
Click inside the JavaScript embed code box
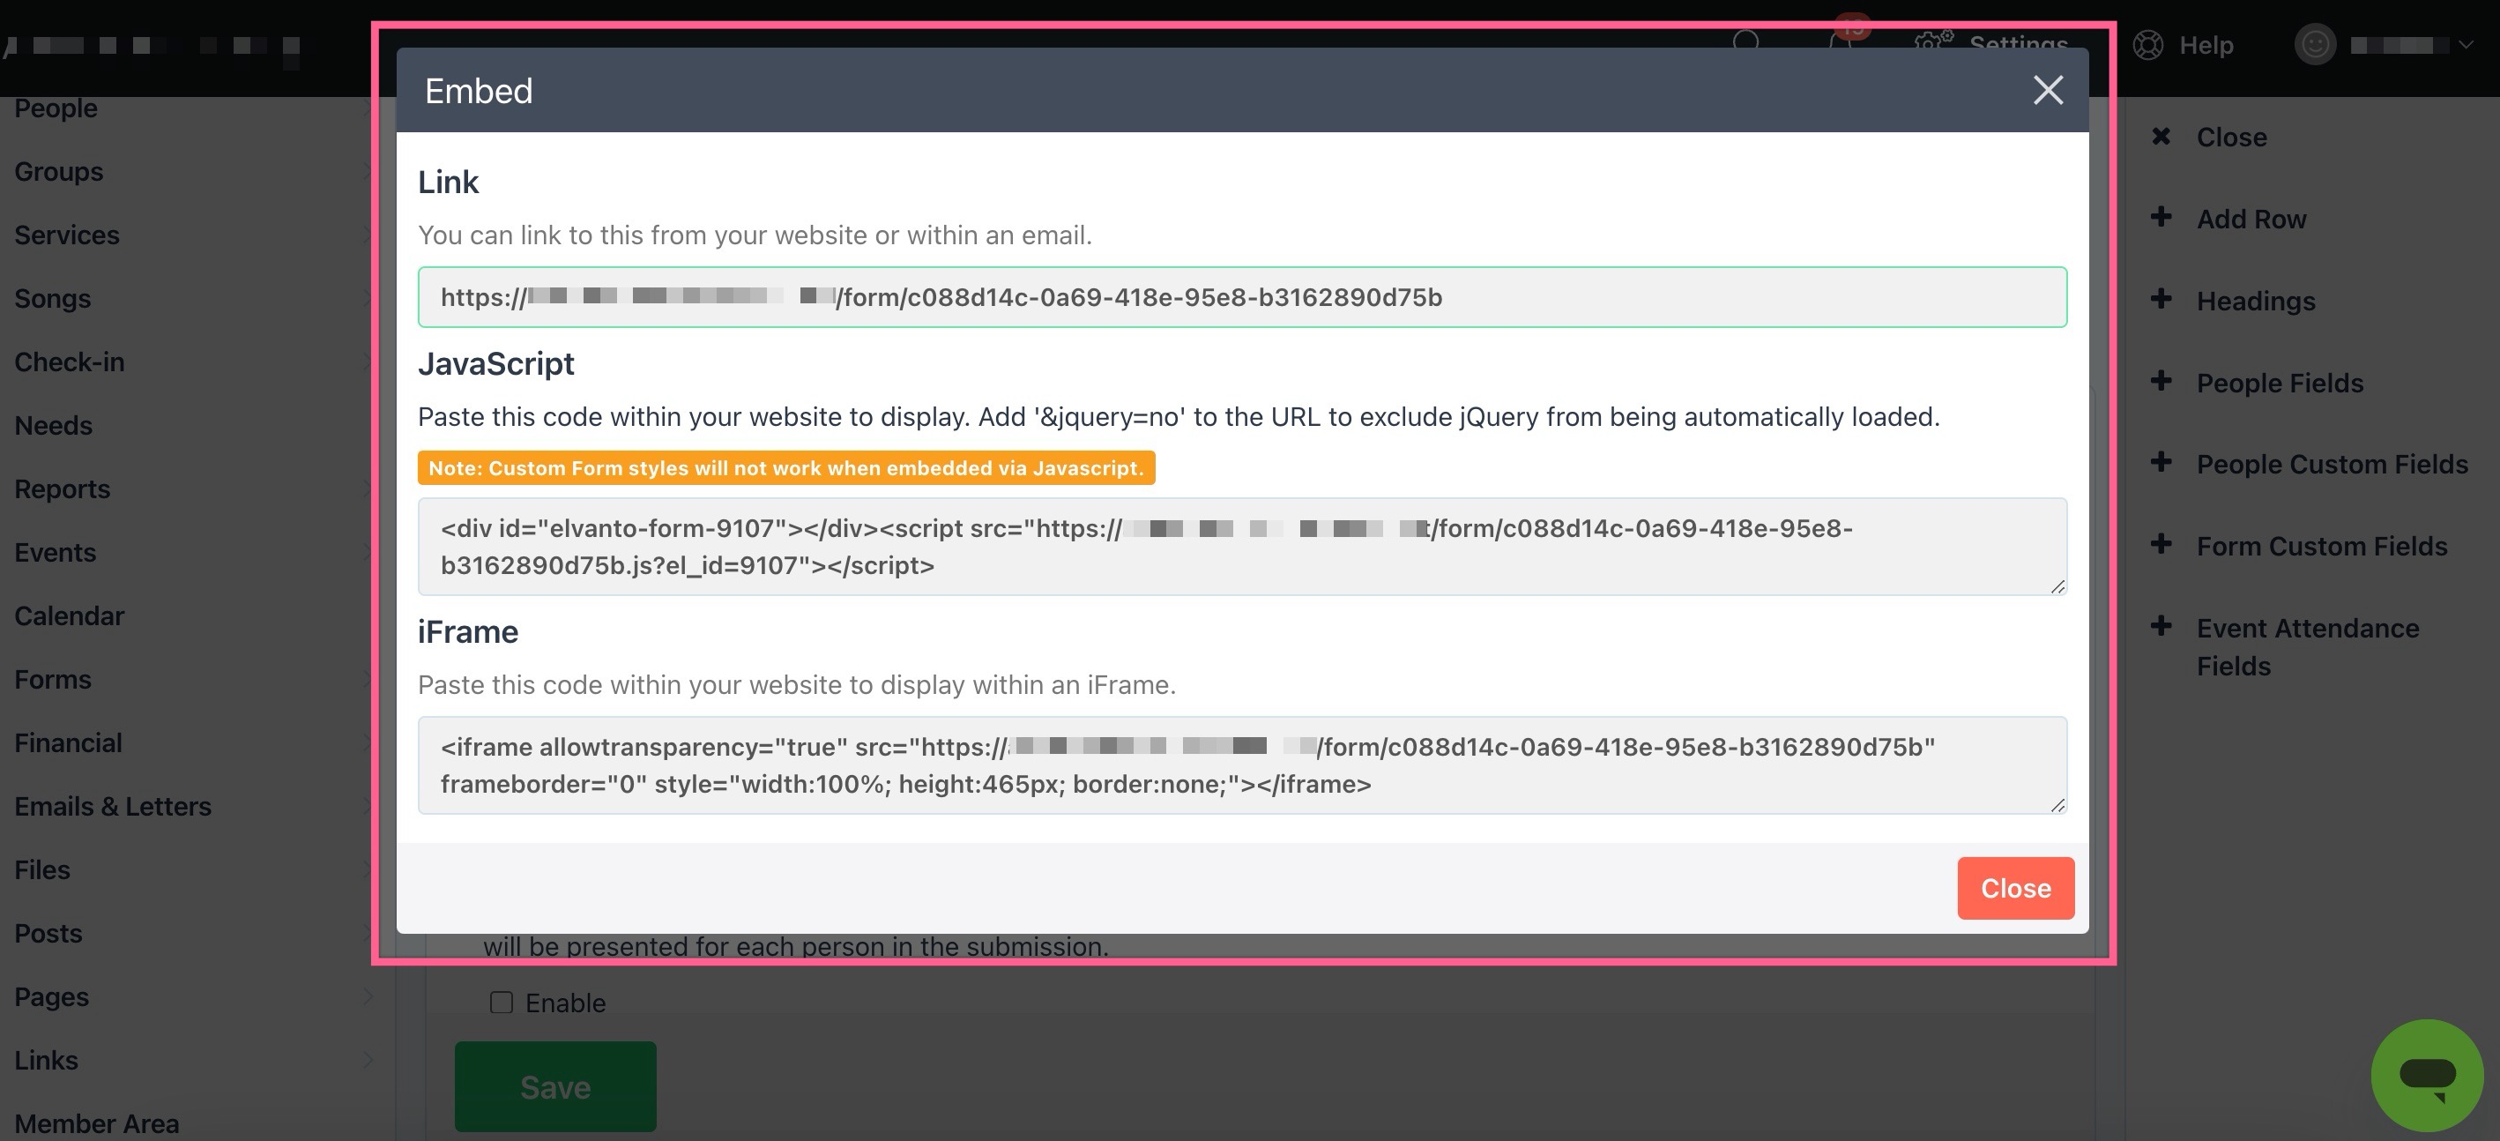pos(1242,547)
